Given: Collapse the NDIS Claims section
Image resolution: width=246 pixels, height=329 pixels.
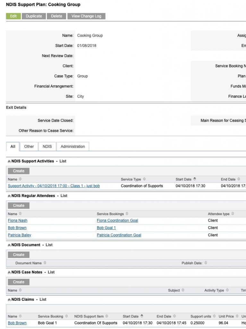Looking at the screenshot, I should [x=9, y=300].
